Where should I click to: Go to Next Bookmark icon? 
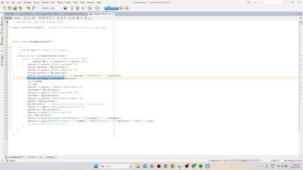coord(62,18)
